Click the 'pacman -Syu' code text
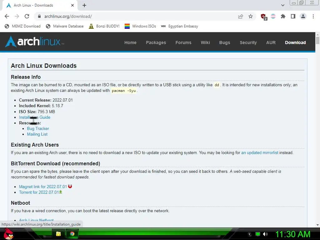 point(124,91)
